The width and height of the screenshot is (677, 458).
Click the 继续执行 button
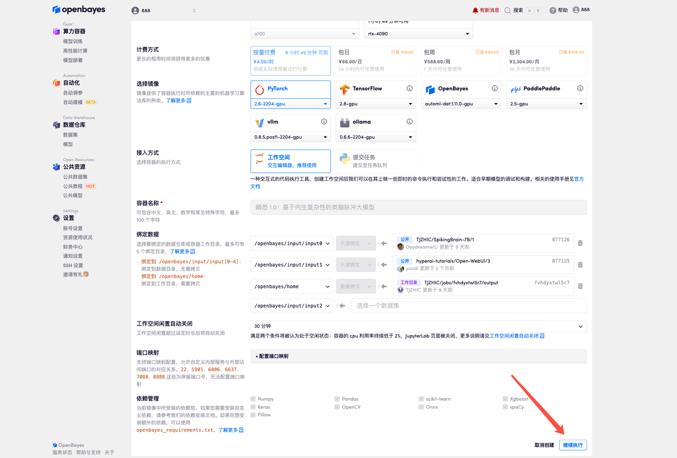(x=573, y=445)
